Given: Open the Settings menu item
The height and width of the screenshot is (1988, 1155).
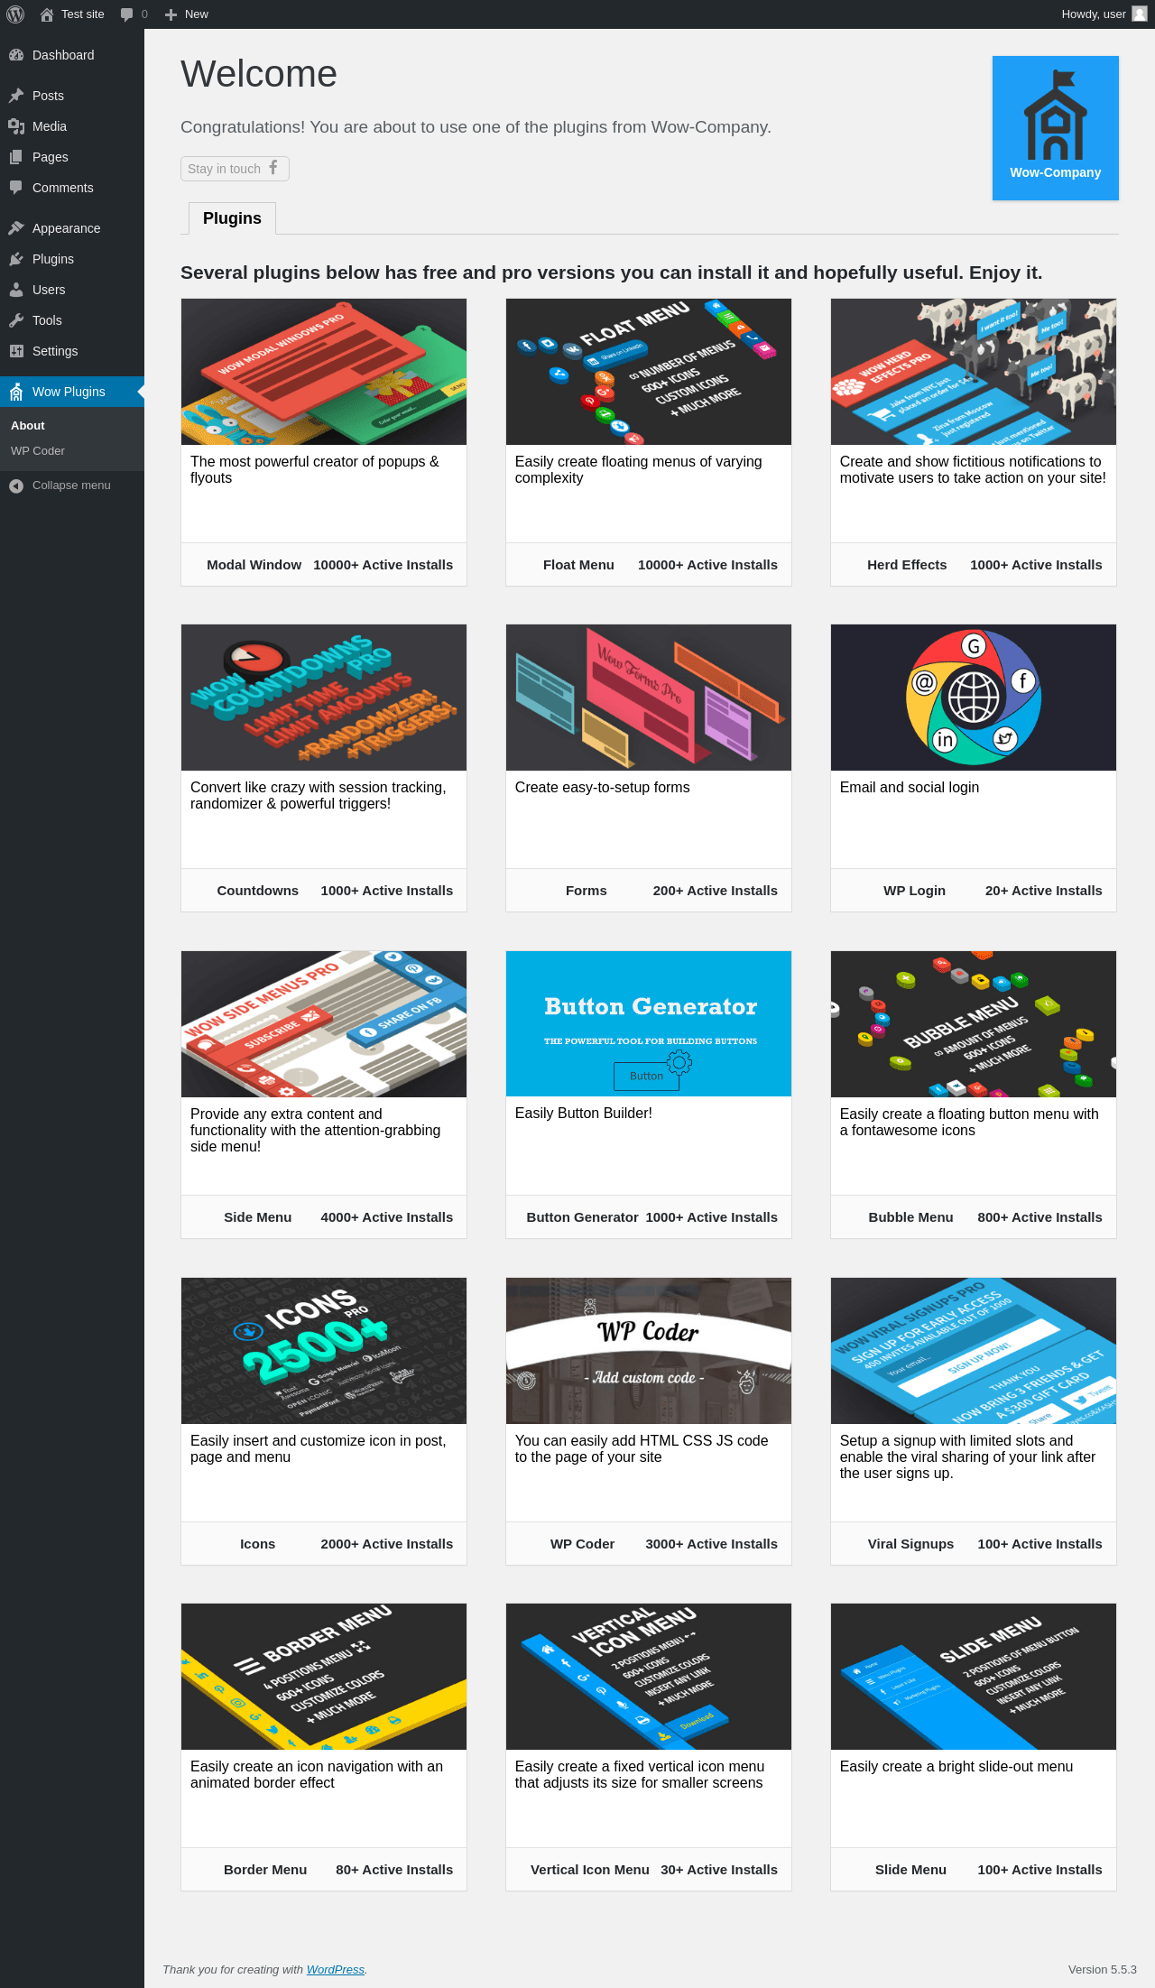Looking at the screenshot, I should (x=72, y=351).
